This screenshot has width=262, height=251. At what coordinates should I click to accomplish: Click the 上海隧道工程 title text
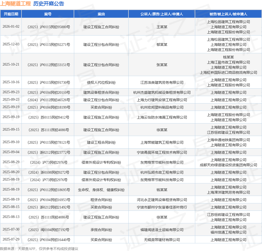point(15,4)
